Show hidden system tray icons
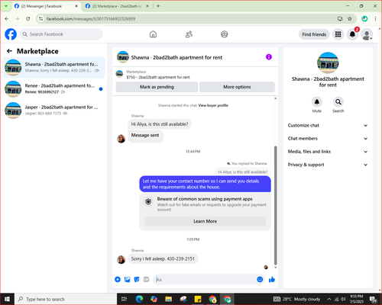 [329, 299]
